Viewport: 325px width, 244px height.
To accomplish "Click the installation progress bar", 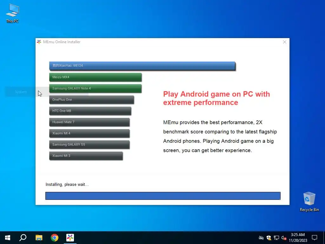I will (x=163, y=196).
